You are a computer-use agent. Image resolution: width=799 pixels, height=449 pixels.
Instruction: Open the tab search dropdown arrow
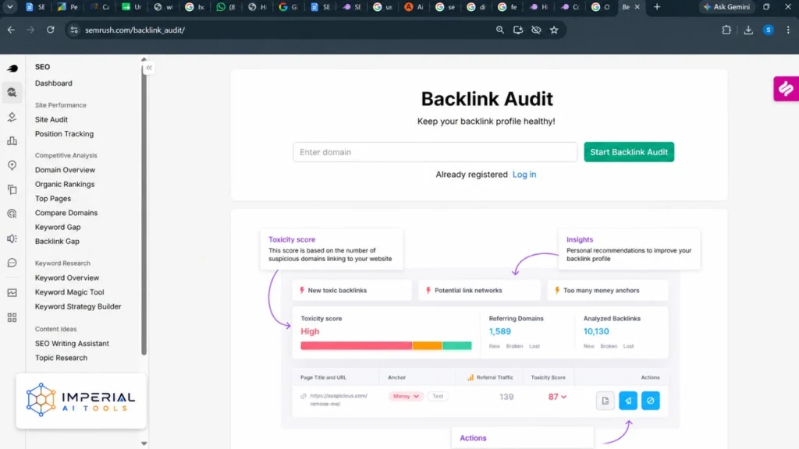click(x=9, y=7)
